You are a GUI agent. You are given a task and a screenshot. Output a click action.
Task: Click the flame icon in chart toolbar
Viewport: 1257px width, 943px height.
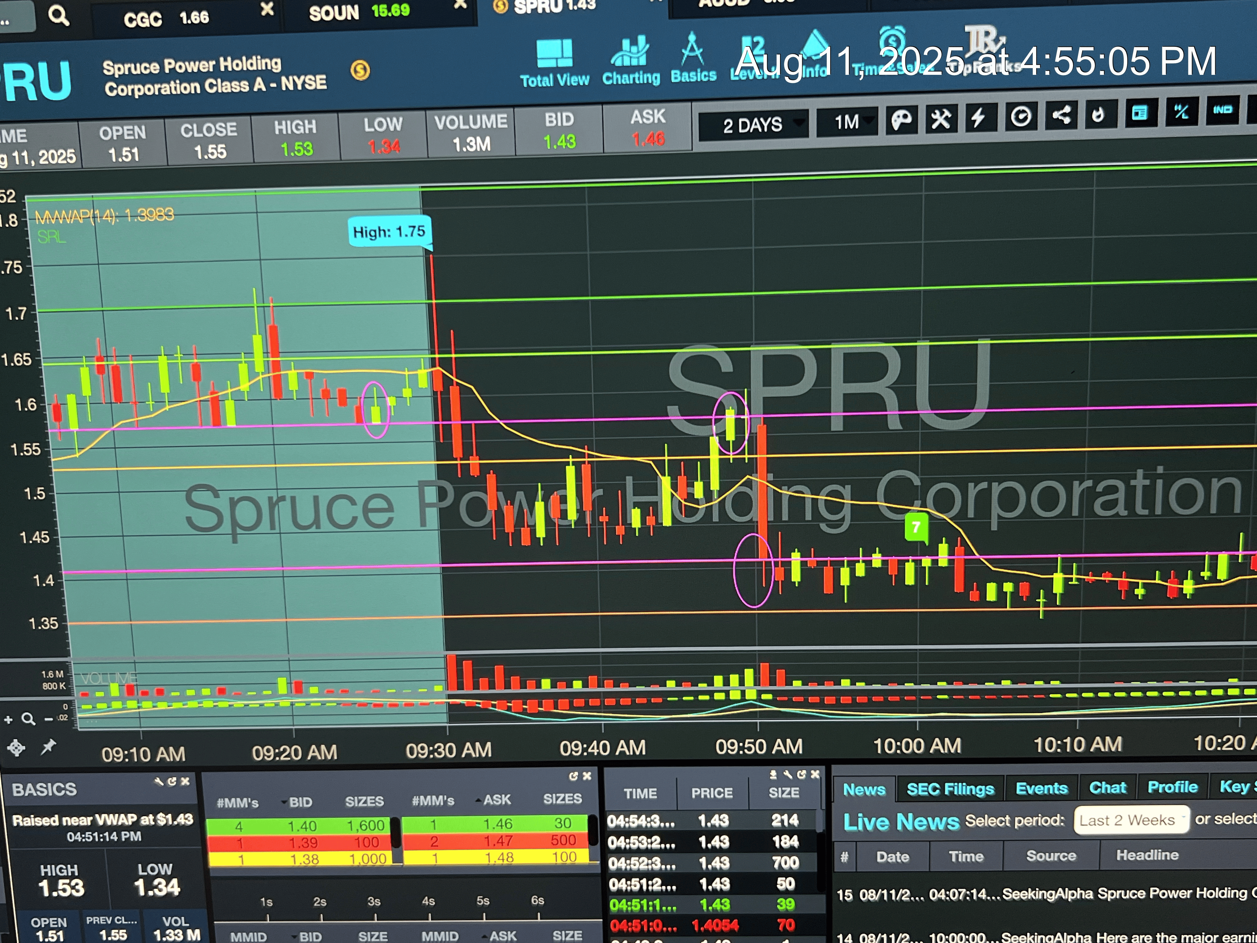1098,114
